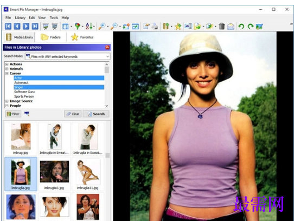Open the File menu

click(x=8, y=18)
